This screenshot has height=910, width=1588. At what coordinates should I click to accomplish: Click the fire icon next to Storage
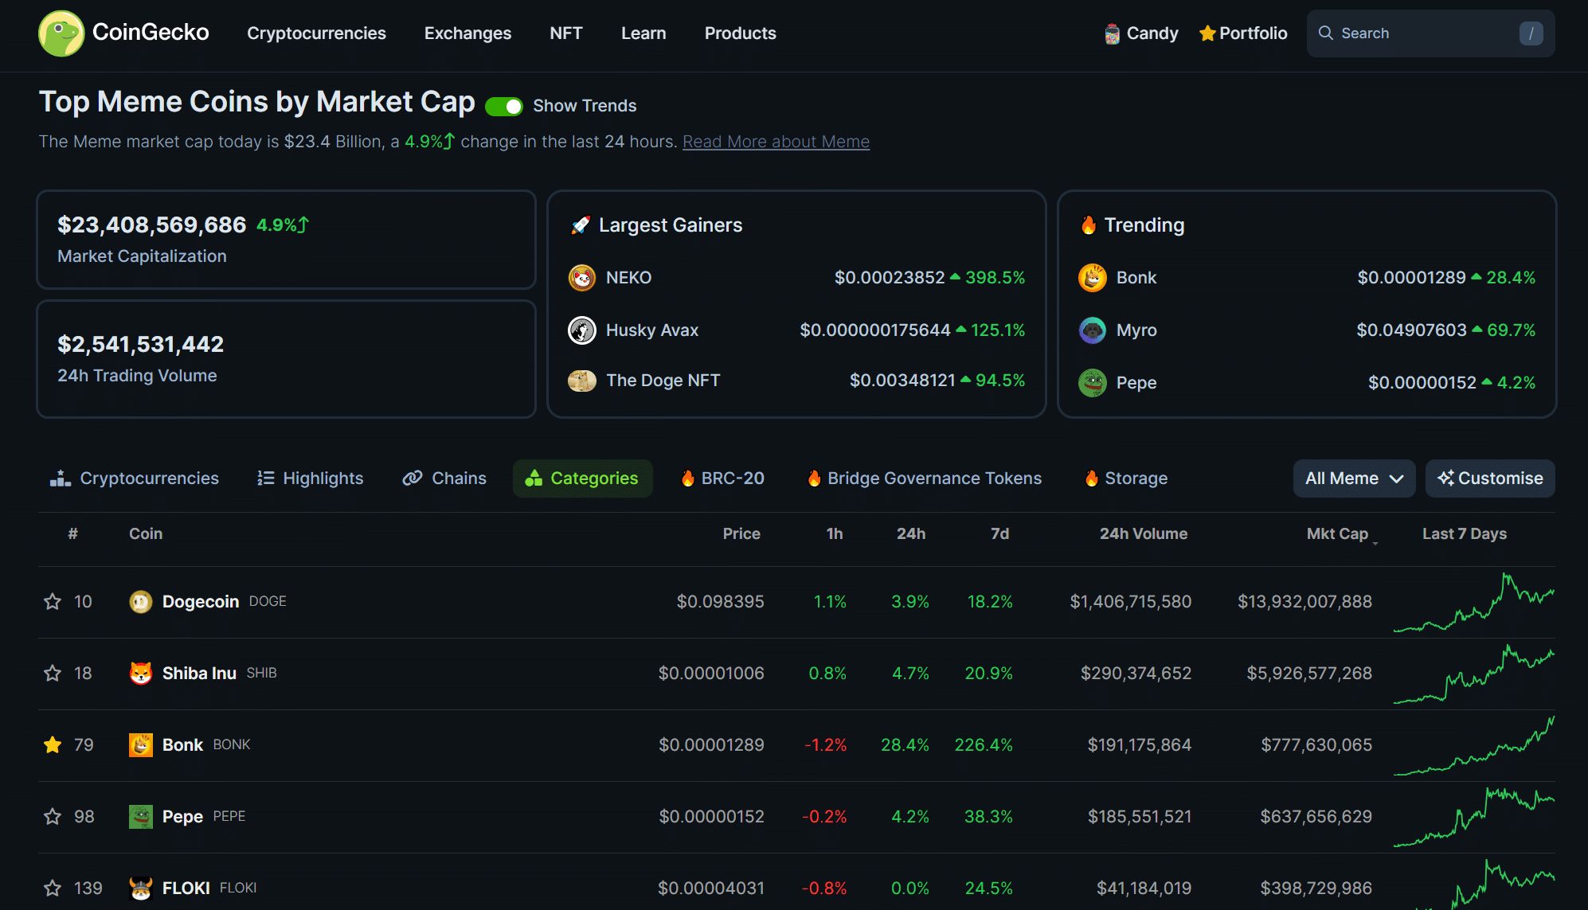1092,478
